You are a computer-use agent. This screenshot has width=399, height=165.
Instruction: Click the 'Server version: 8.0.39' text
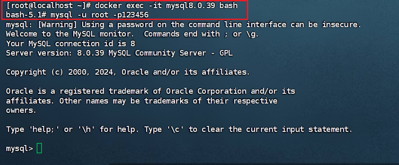[55, 53]
